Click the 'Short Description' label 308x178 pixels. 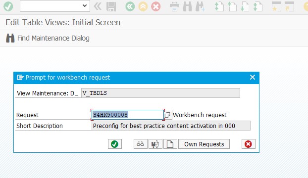tap(40, 126)
